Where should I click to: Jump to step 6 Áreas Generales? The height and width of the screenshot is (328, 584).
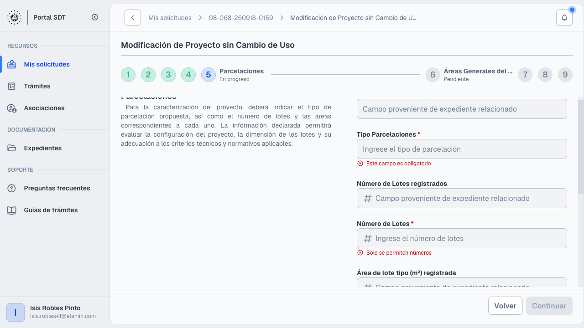point(433,75)
